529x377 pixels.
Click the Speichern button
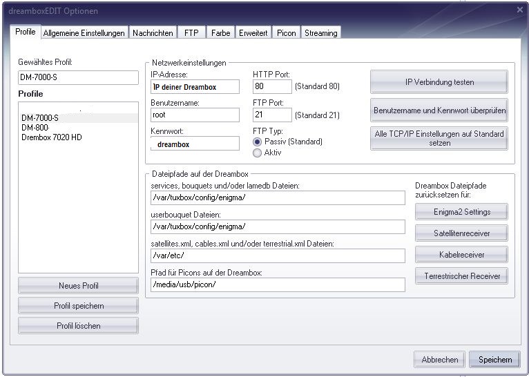click(494, 360)
